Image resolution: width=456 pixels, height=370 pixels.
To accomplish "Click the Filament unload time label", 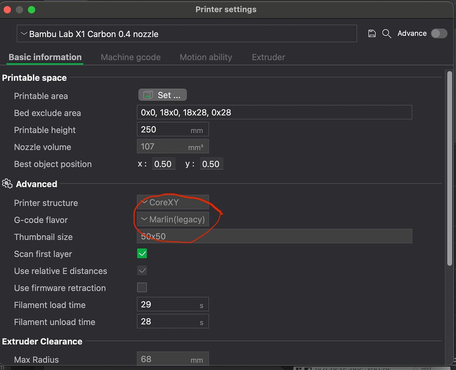I will [x=55, y=322].
